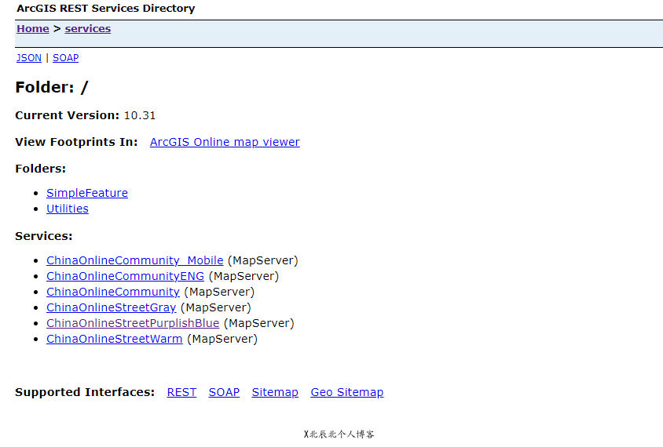Click the watermark text at page bottom
The image size is (663, 447).
339,434
